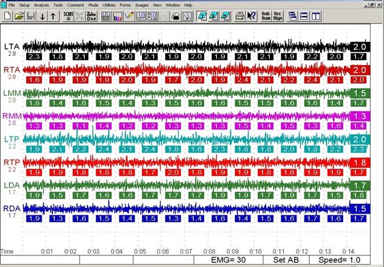The height and width of the screenshot is (267, 384).
Task: Click the down arrow toolbar button
Action: pyautogui.click(x=42, y=16)
